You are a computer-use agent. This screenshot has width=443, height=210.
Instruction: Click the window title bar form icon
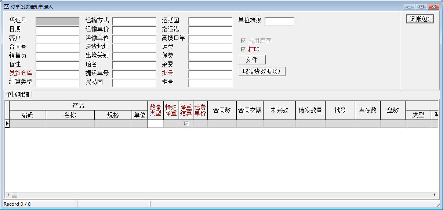coord(6,7)
